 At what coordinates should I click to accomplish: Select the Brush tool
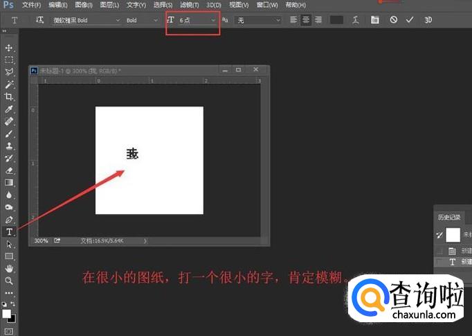coord(9,134)
